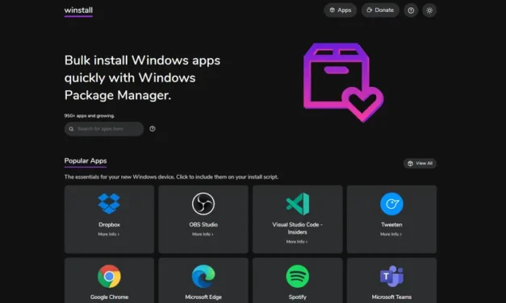Click the Popular Apps heading
Screen dimensions: 506x303
coord(86,161)
